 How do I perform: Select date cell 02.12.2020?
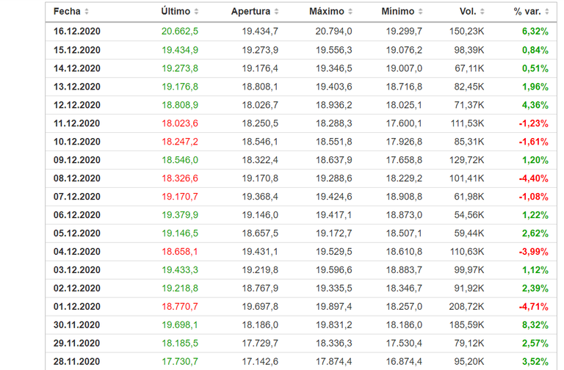tap(77, 289)
